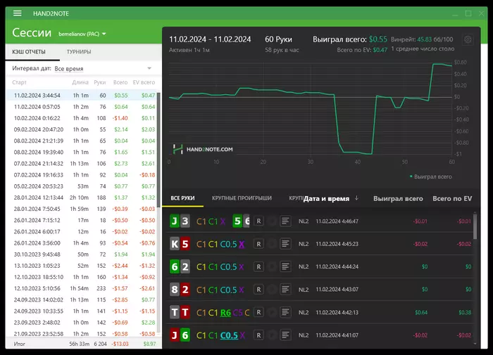Open replayer R for the K5 hand

258,244
